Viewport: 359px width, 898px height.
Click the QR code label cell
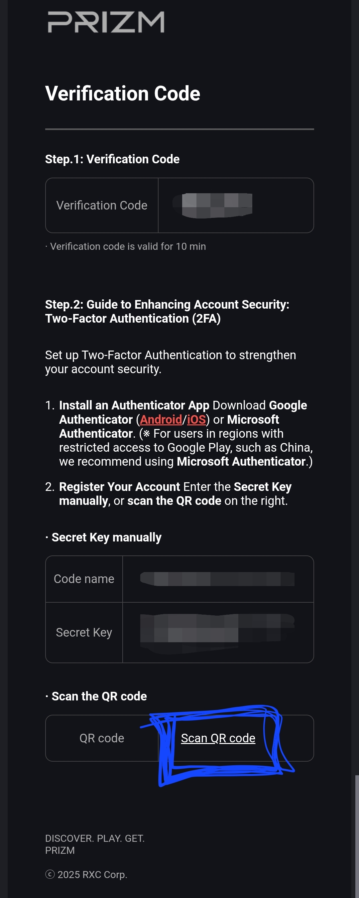[x=102, y=738]
